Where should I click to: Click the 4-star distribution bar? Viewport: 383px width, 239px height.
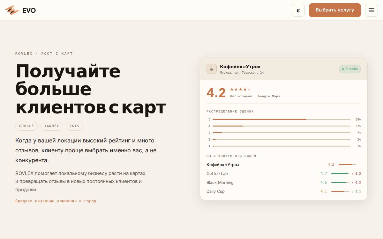click(x=282, y=126)
